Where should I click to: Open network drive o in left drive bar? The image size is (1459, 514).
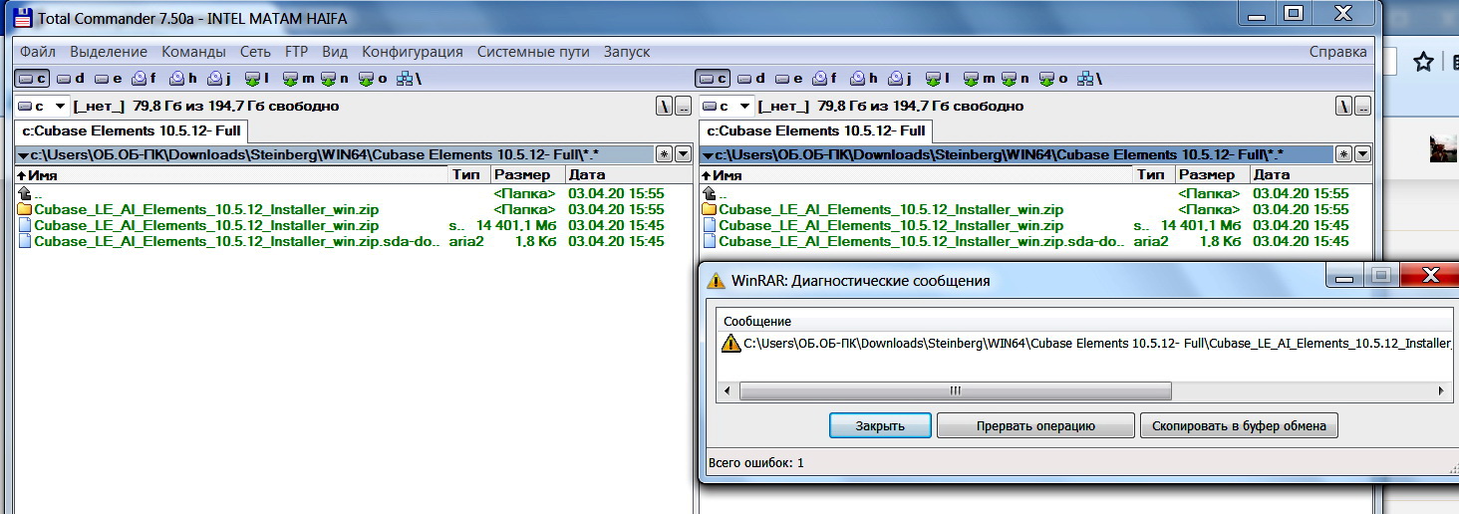tap(373, 78)
